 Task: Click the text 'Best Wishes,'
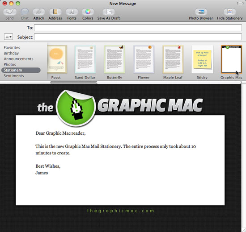point(48,166)
